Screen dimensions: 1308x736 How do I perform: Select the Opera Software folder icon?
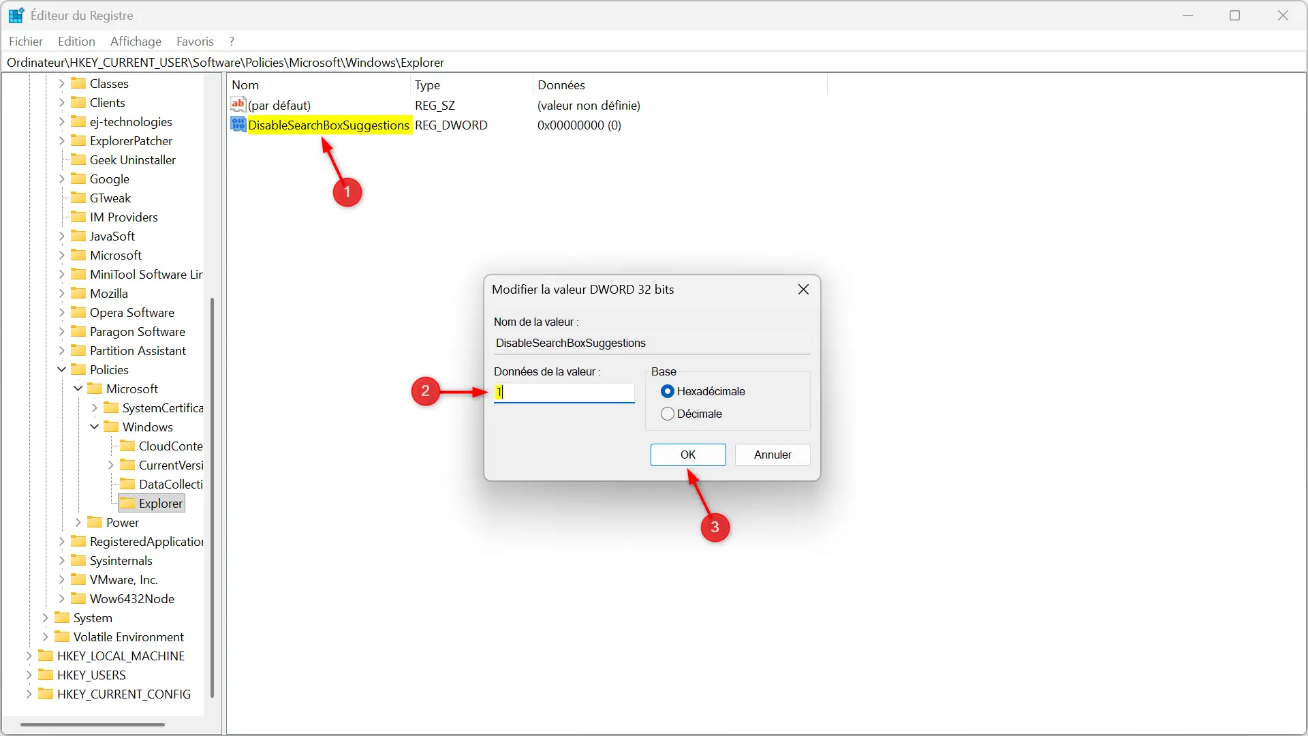78,312
